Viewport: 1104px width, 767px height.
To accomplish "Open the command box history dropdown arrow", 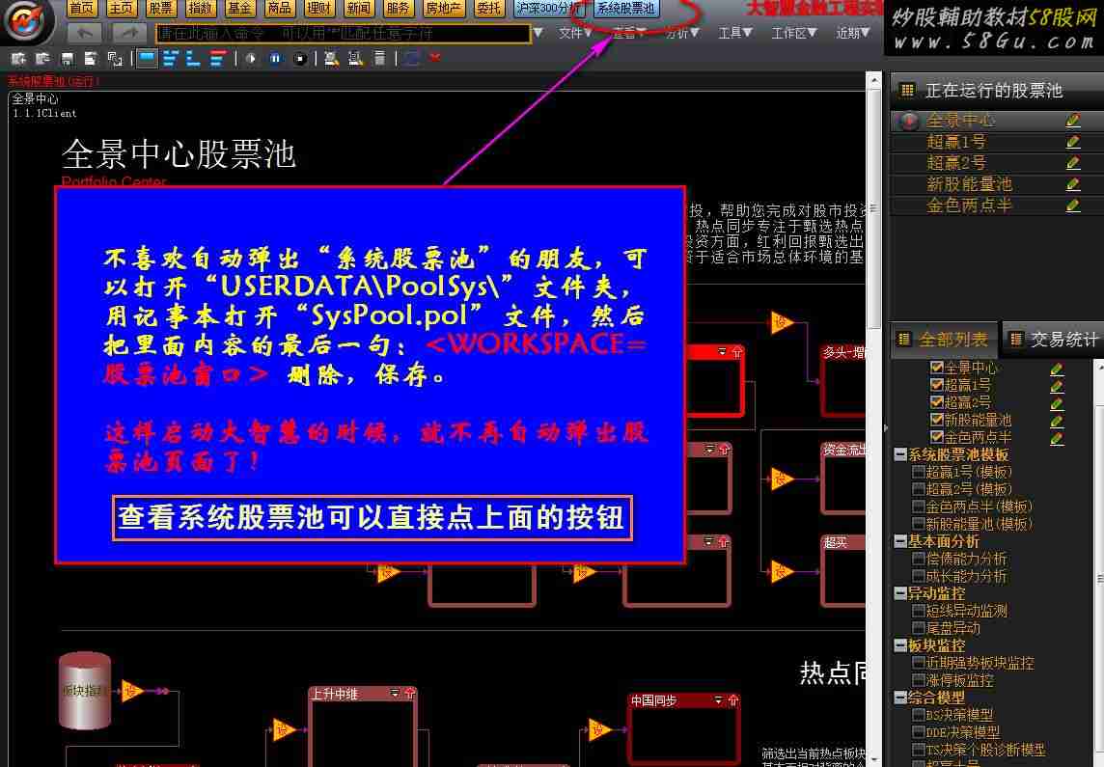I will tap(538, 33).
